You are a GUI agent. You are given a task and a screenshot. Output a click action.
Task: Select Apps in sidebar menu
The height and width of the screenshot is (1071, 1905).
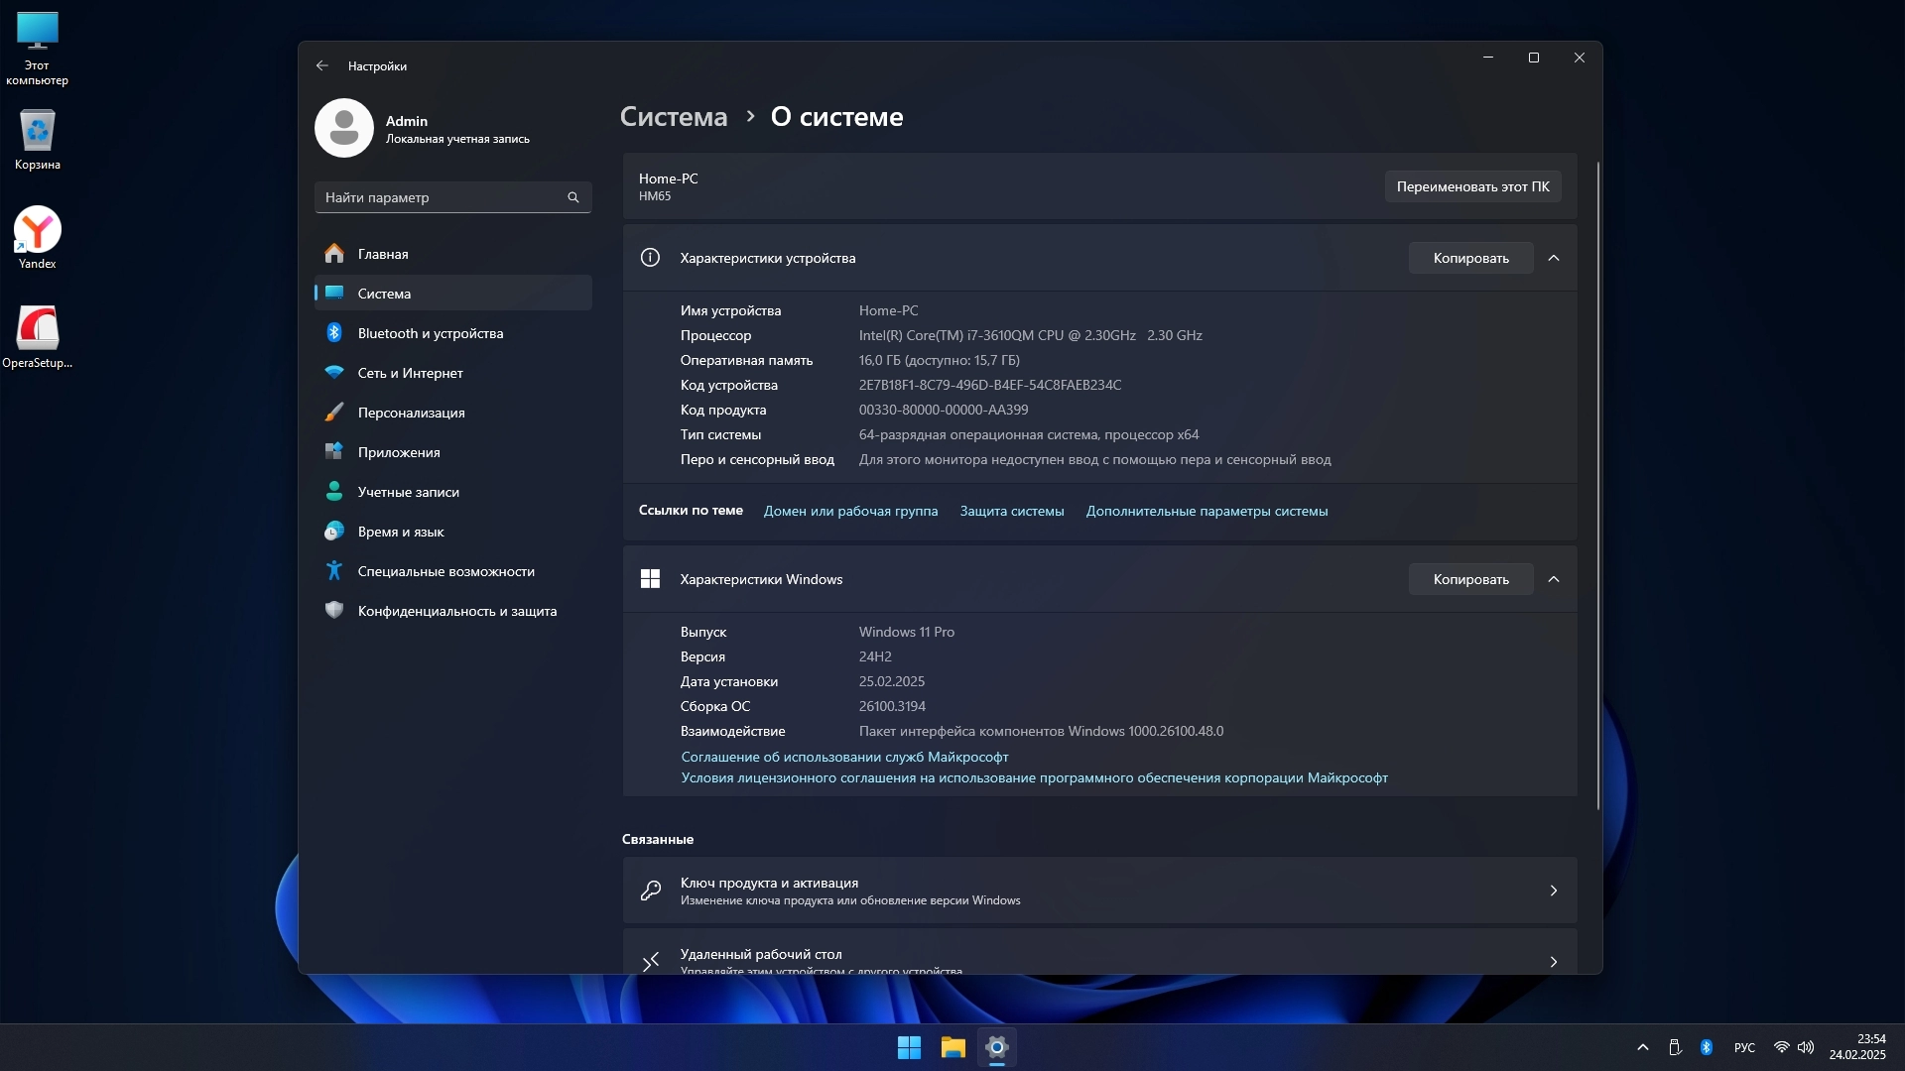(x=399, y=452)
